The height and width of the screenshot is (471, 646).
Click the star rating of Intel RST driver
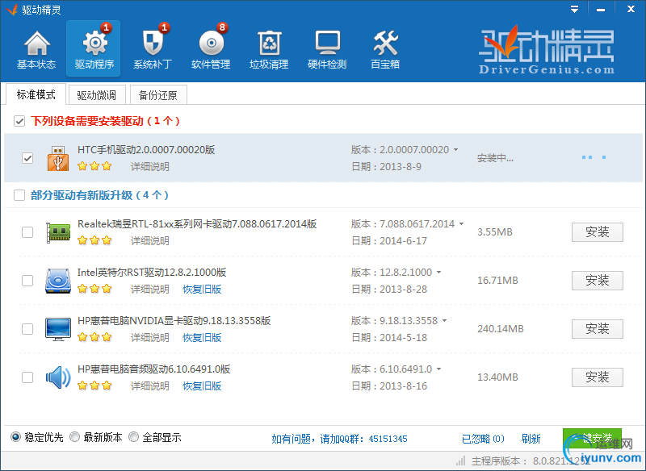tap(94, 289)
